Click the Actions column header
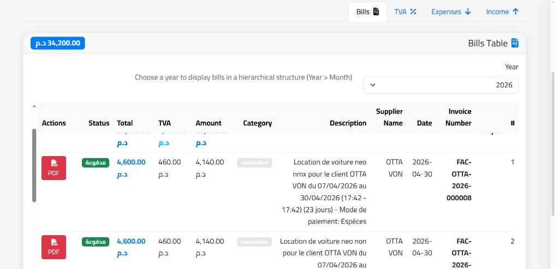 [x=54, y=123]
